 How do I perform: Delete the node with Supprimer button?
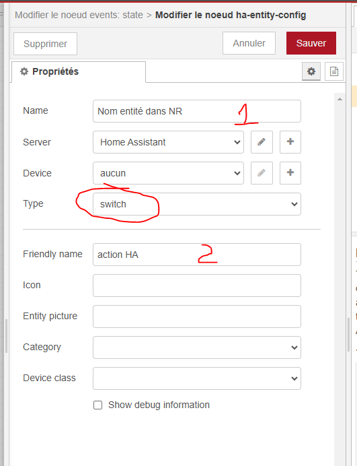click(46, 44)
